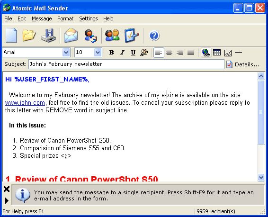
Task: Click the open envelope send icon
Action: point(71,36)
